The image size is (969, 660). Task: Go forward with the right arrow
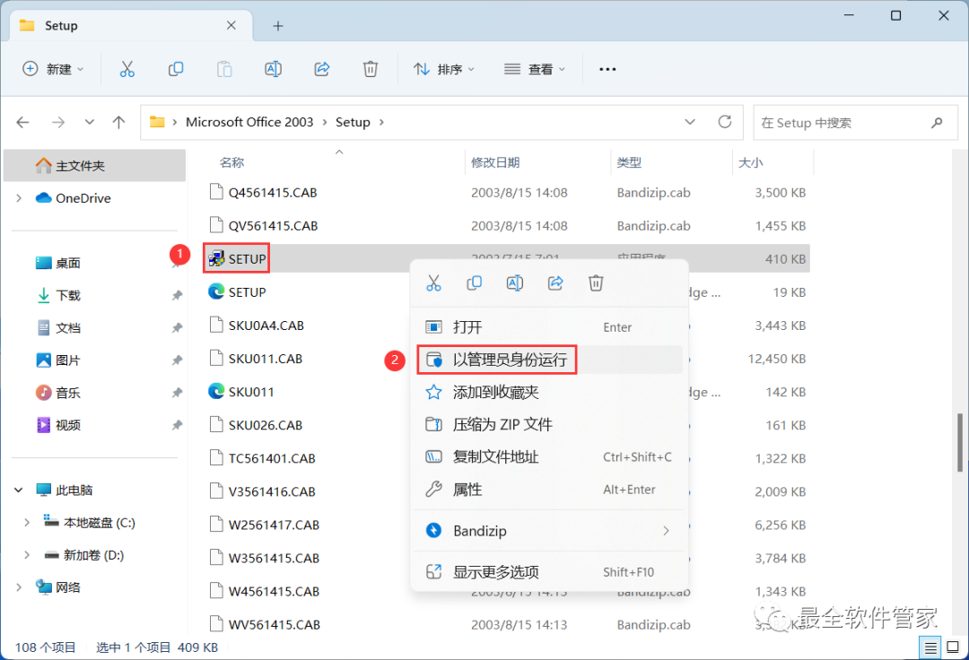point(58,122)
